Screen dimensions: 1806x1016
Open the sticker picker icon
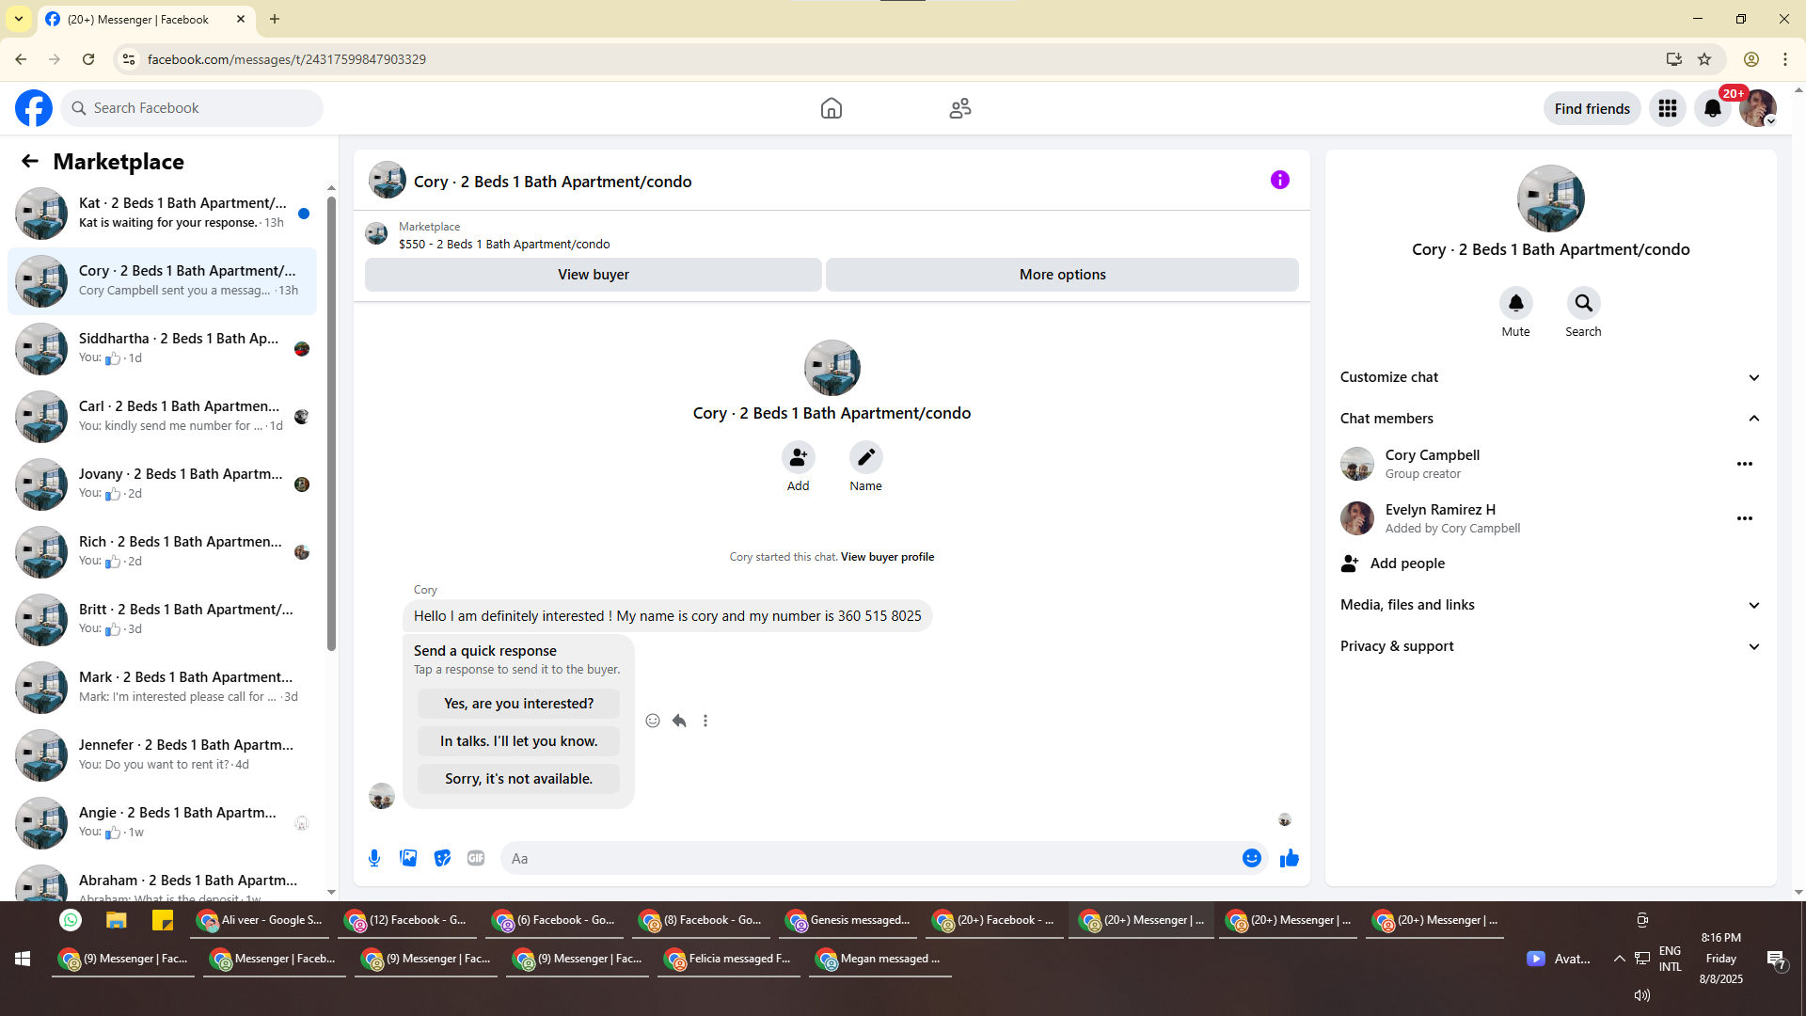[442, 858]
